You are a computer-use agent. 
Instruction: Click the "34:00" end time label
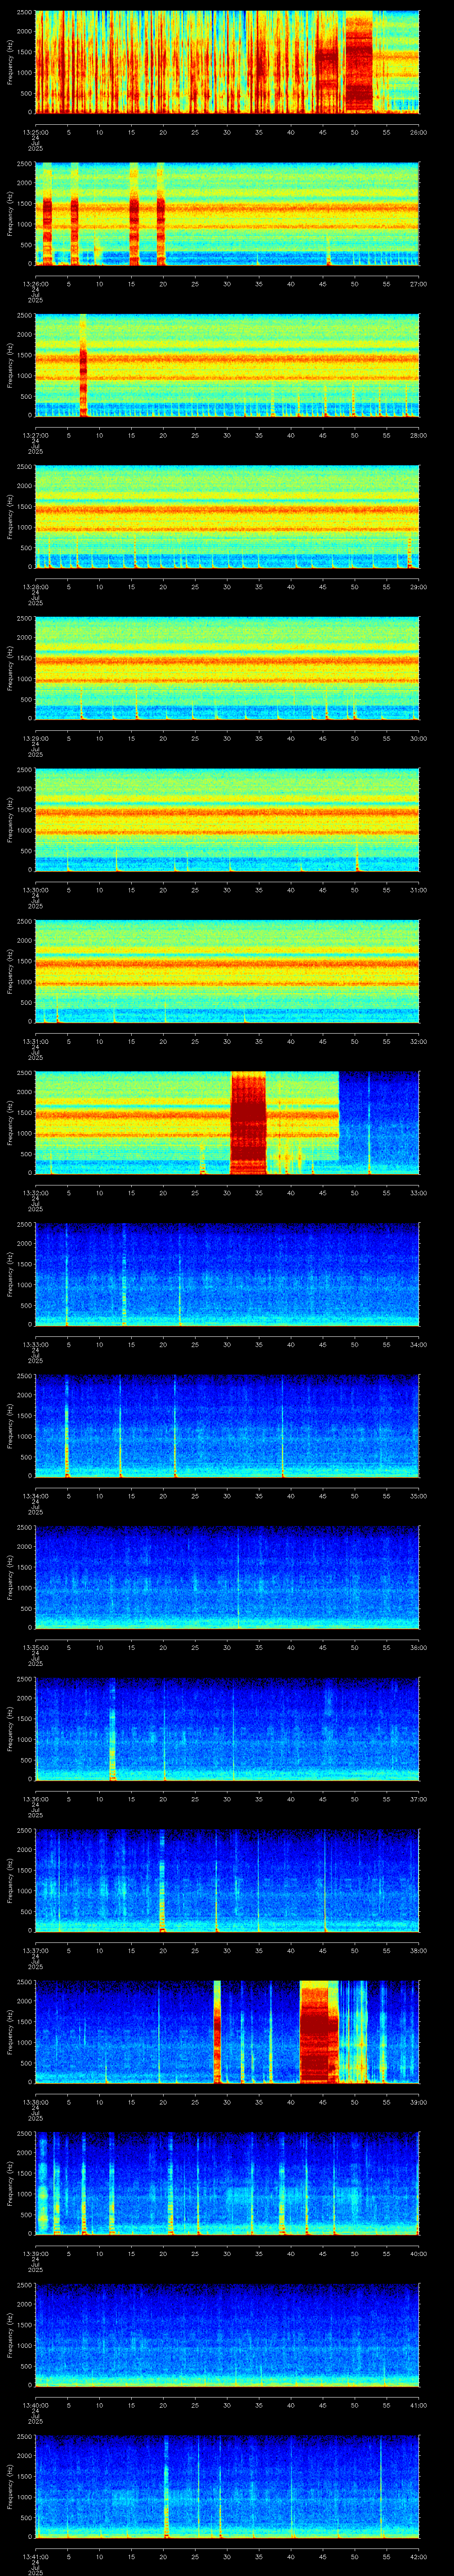click(x=419, y=1343)
